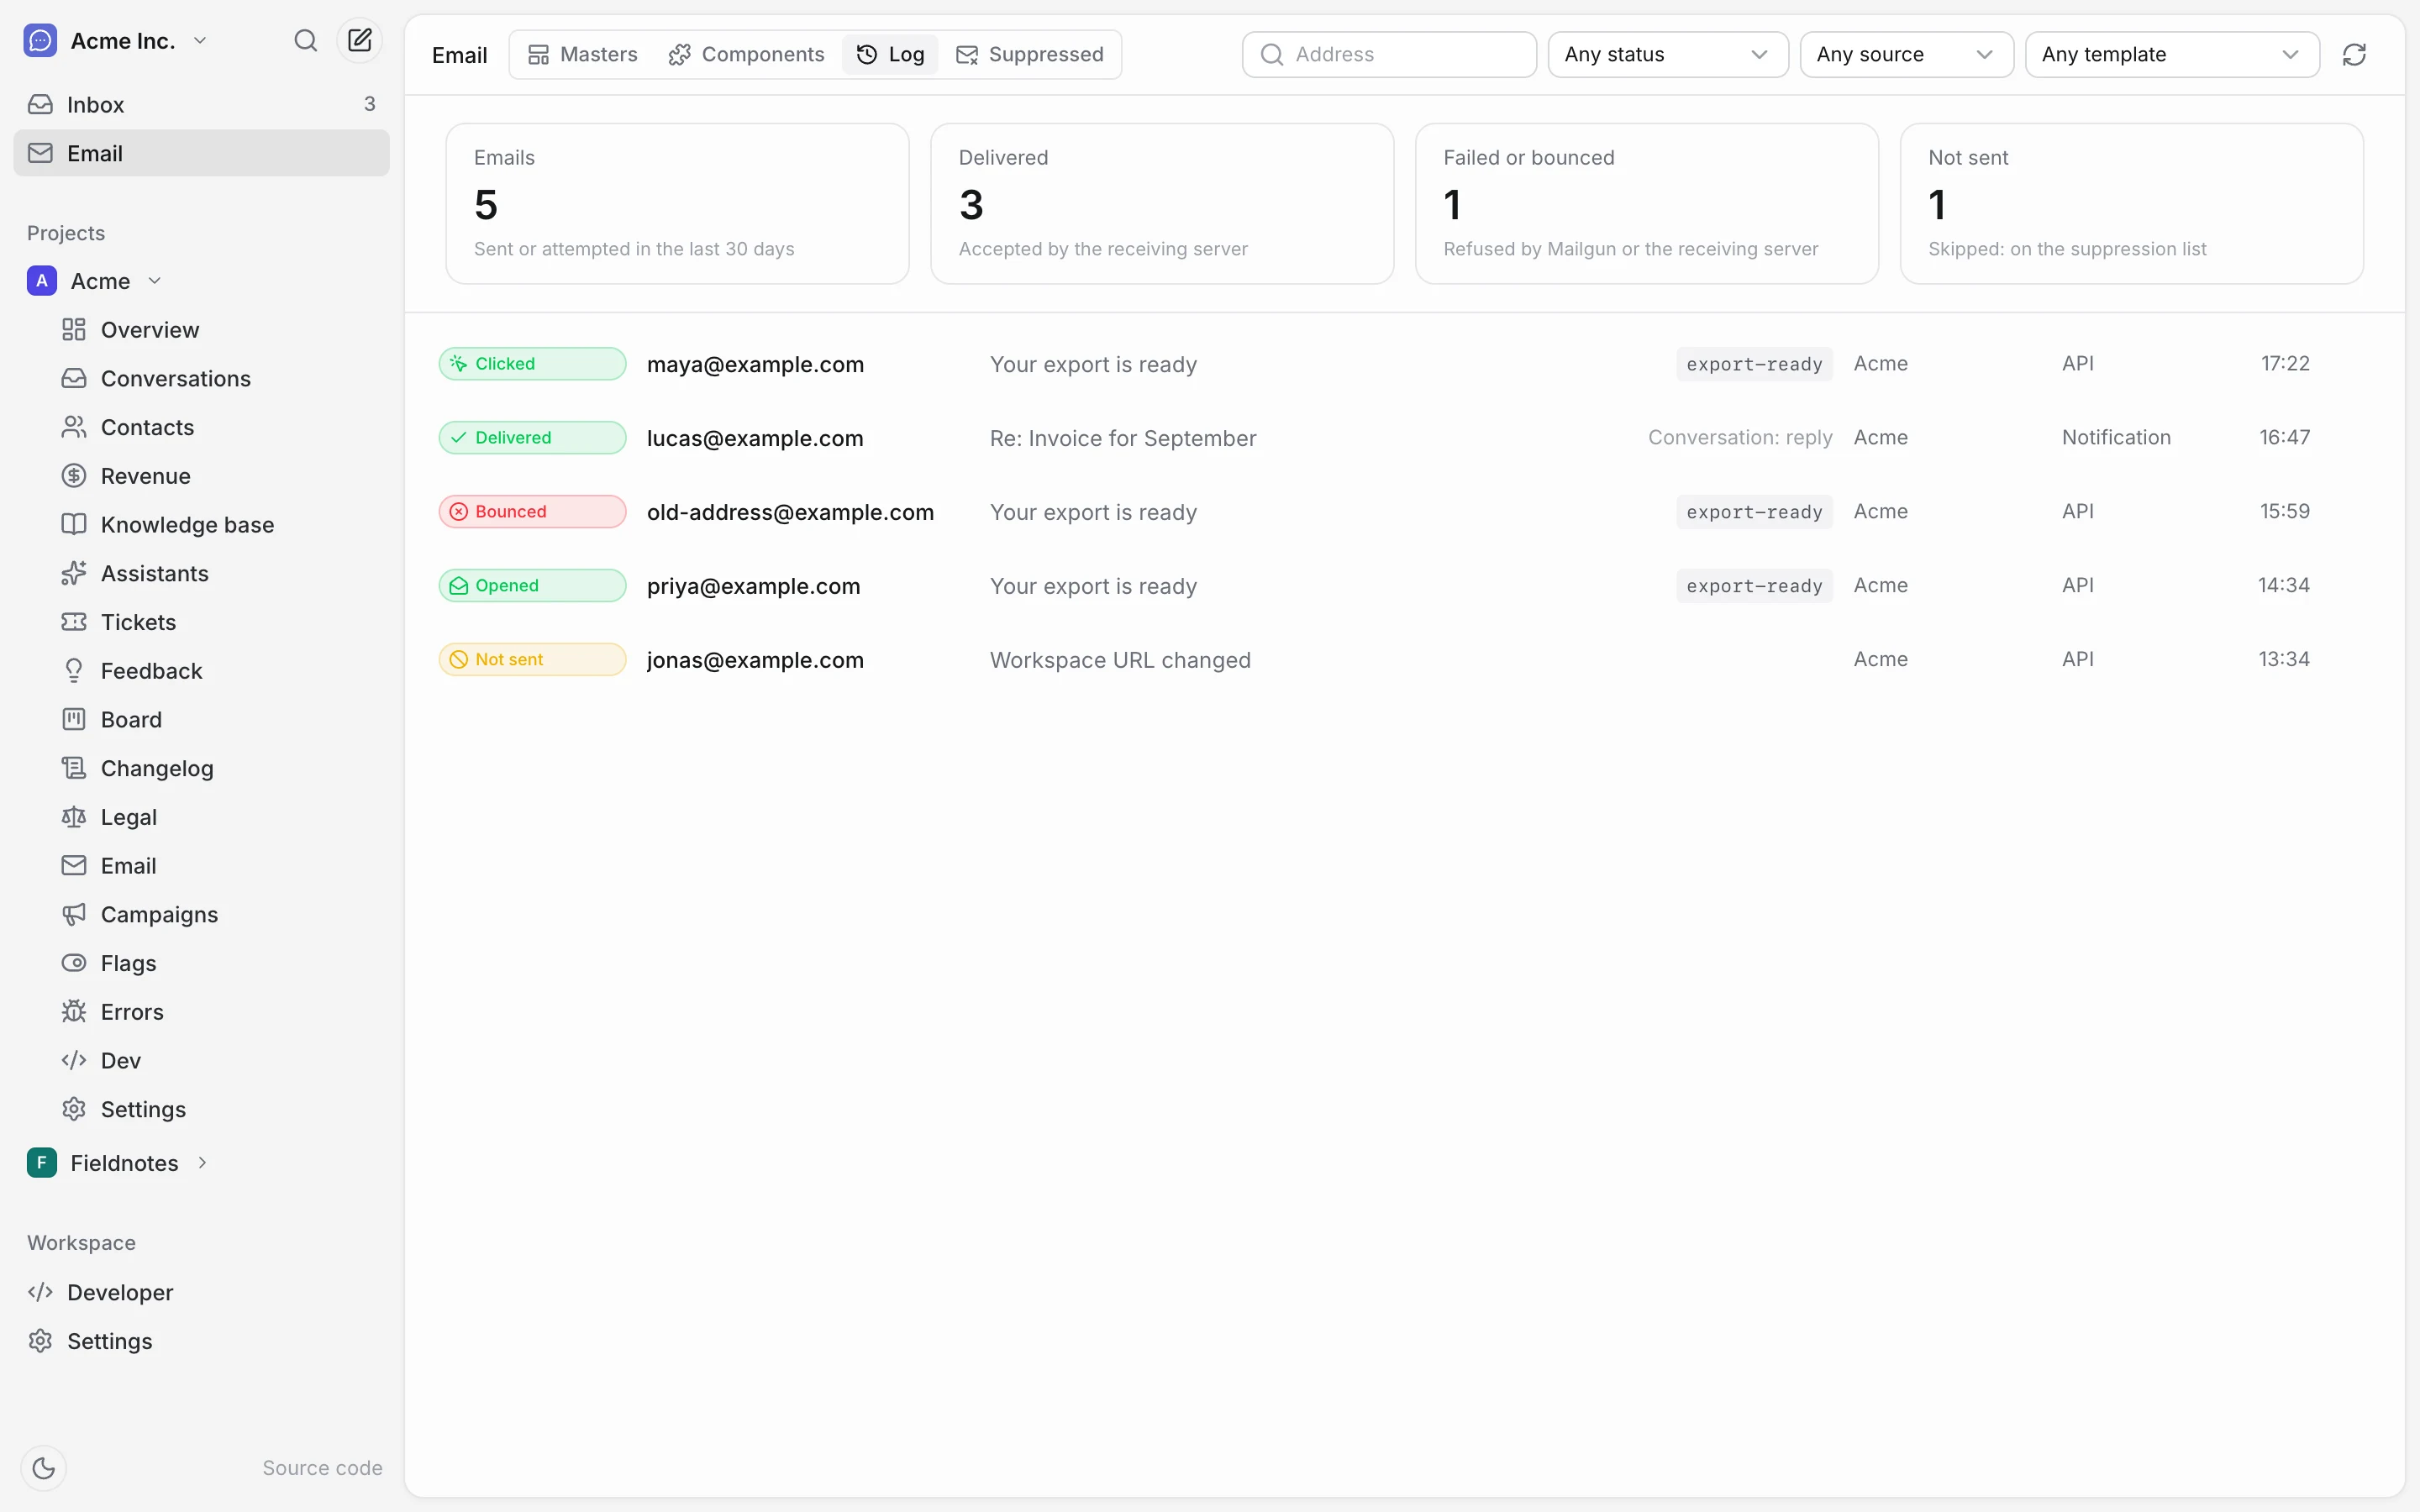Viewport: 2420px width, 1512px height.
Task: Click the search magnifier icon in sidebar
Action: (x=306, y=41)
